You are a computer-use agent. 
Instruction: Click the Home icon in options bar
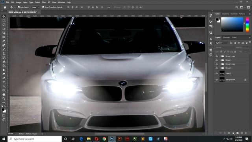[5, 7]
